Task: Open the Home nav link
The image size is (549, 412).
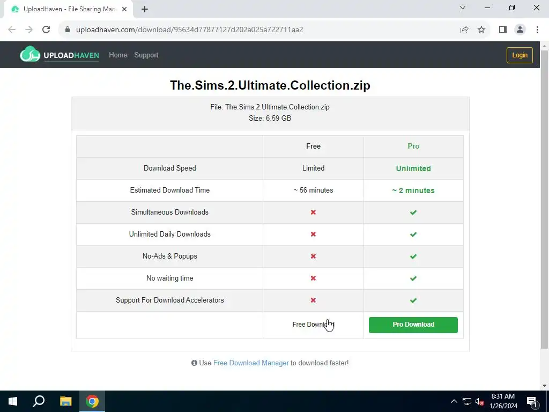Action: [x=118, y=55]
